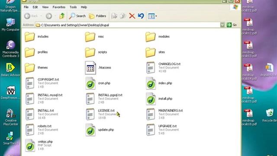The image size is (277, 156).
Task: Select the cron.php file
Action: pyautogui.click(x=98, y=83)
